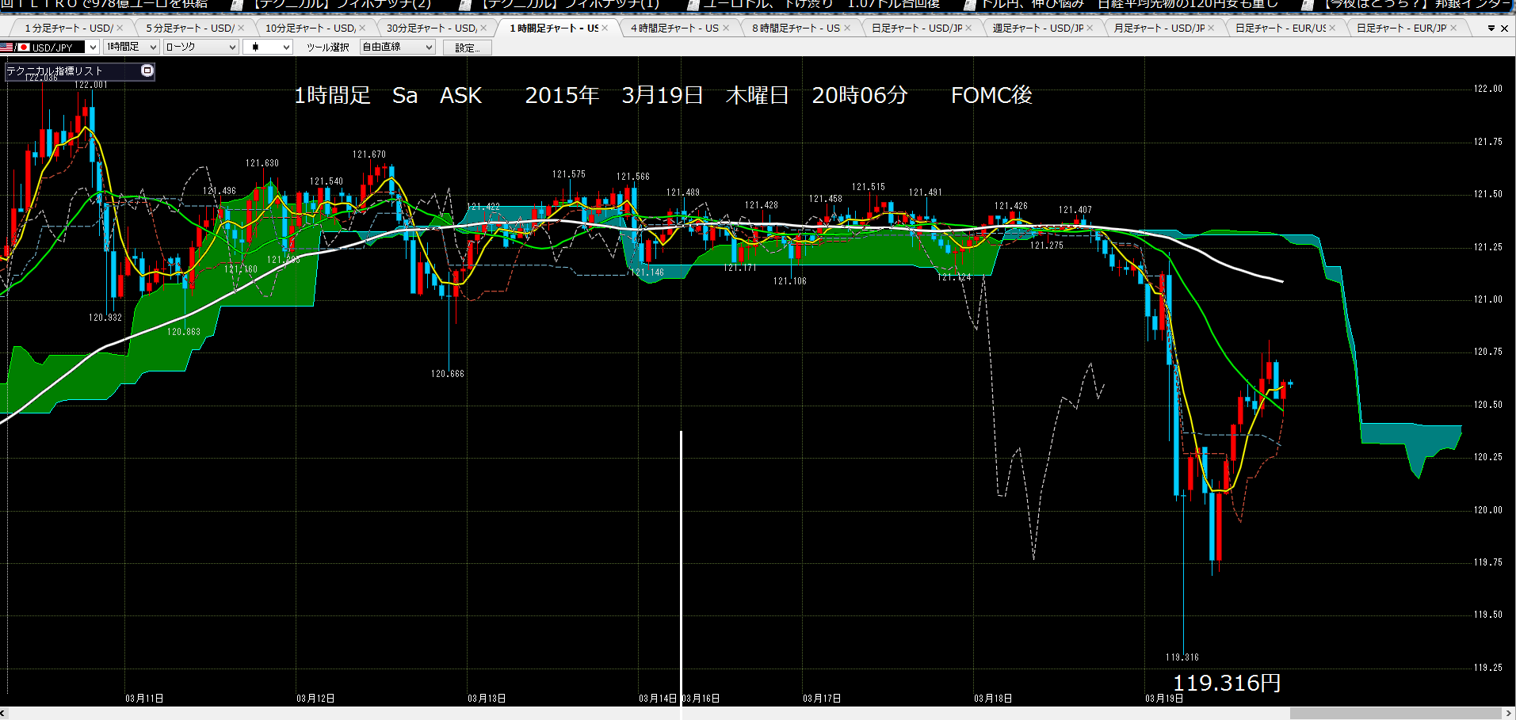The width and height of the screenshot is (1516, 720).
Task: Click the FOMC後 chart title text
Action: tap(991, 95)
